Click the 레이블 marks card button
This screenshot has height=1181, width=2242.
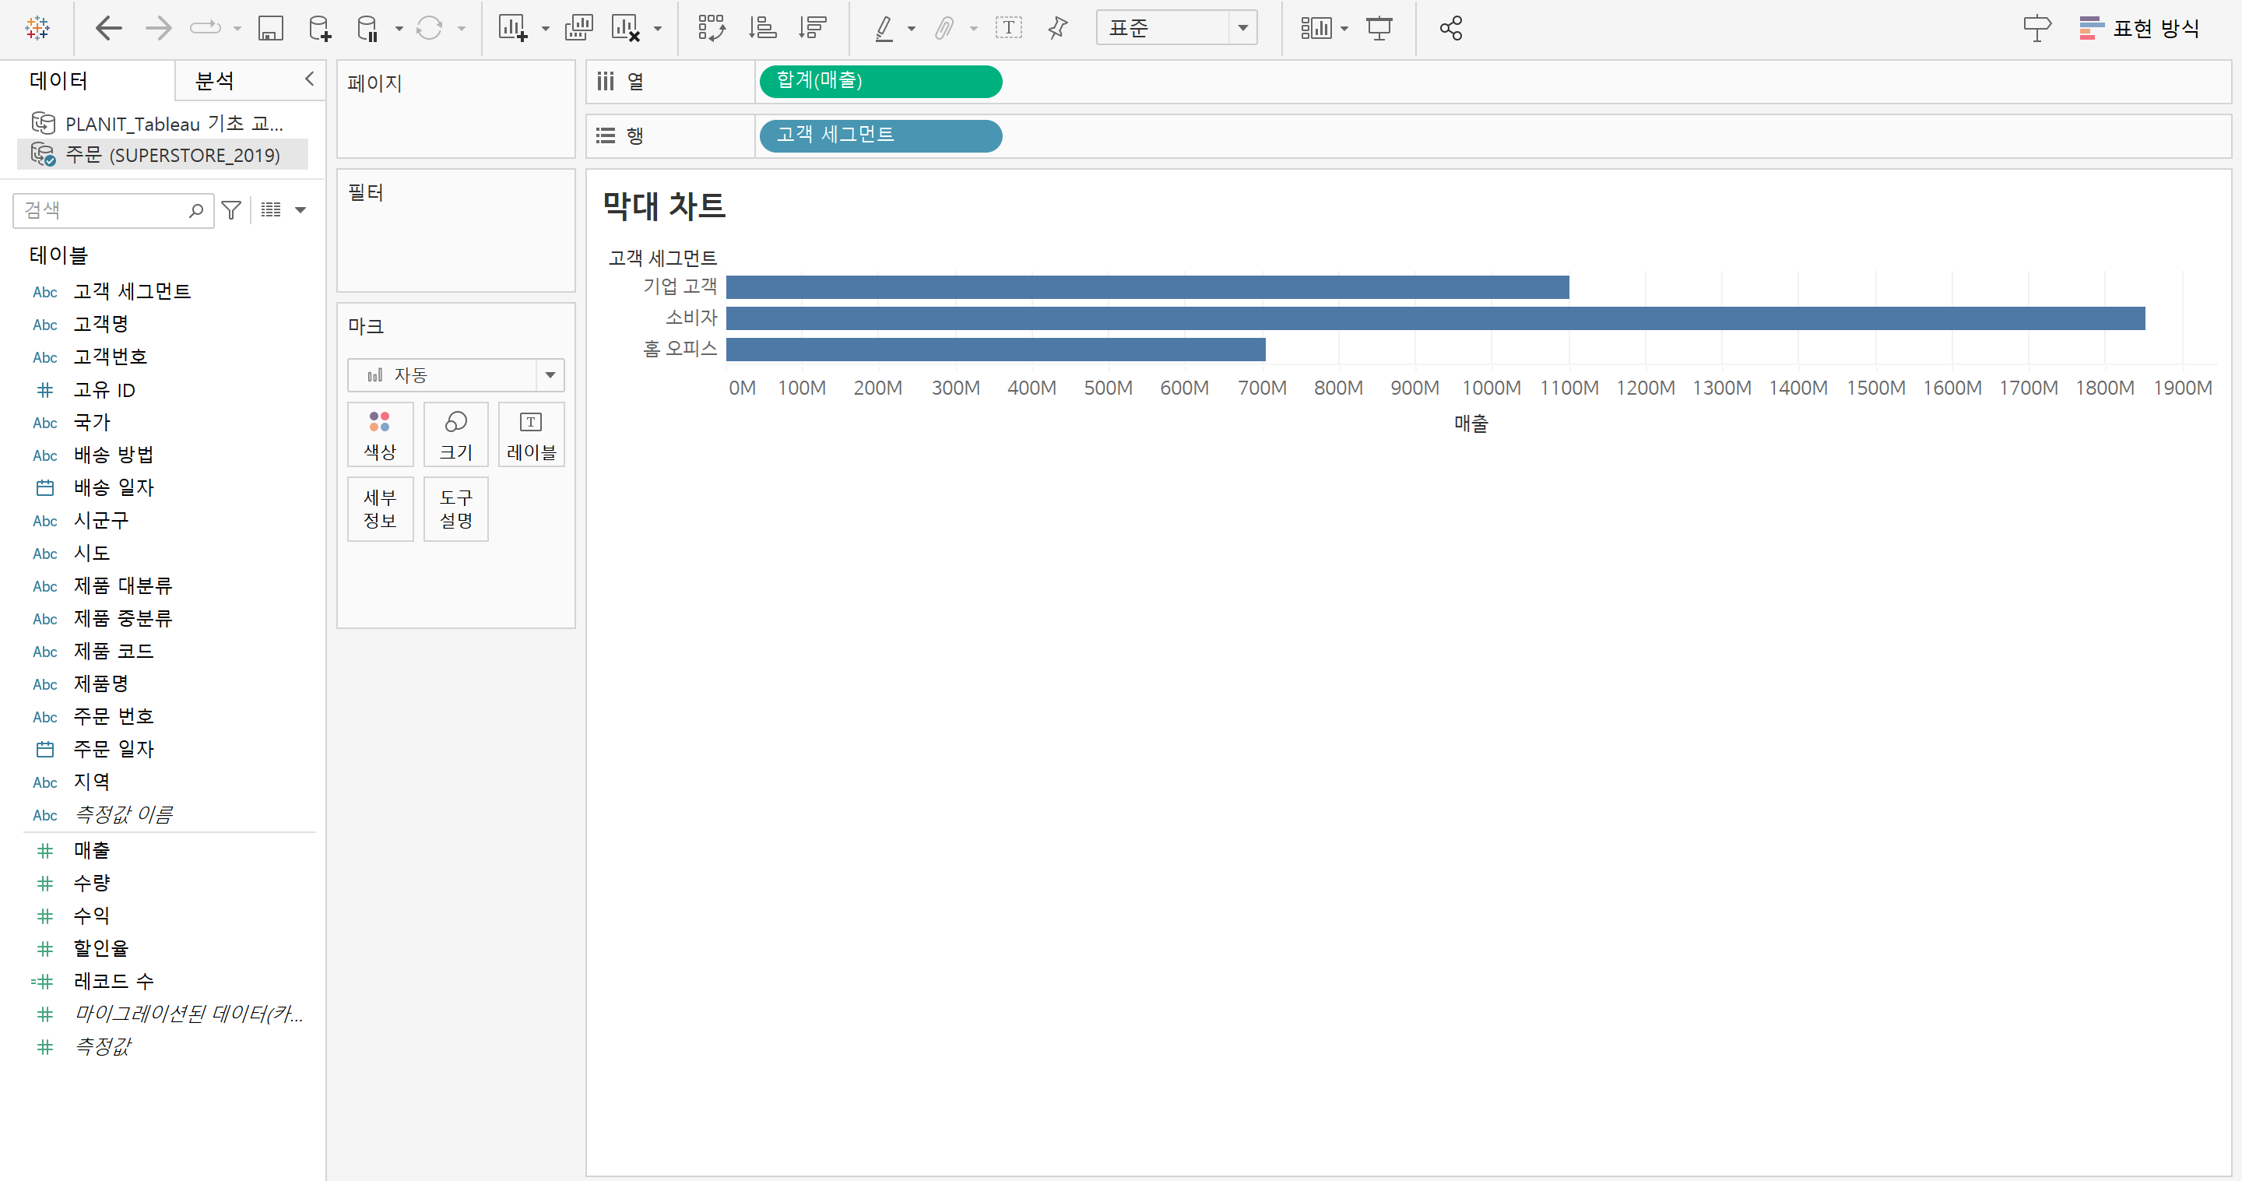(531, 434)
